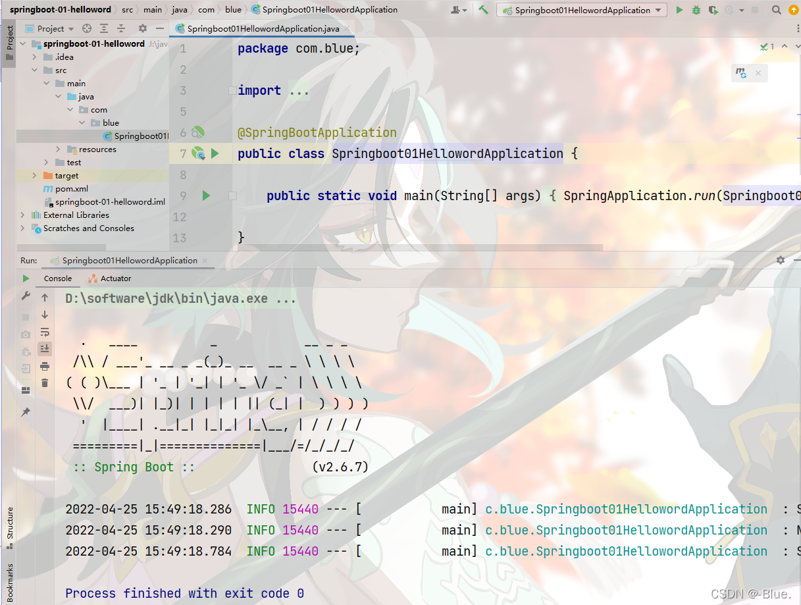Open Search Everywhere magnifier icon
Image resolution: width=801 pixels, height=605 pixels.
pyautogui.click(x=777, y=10)
